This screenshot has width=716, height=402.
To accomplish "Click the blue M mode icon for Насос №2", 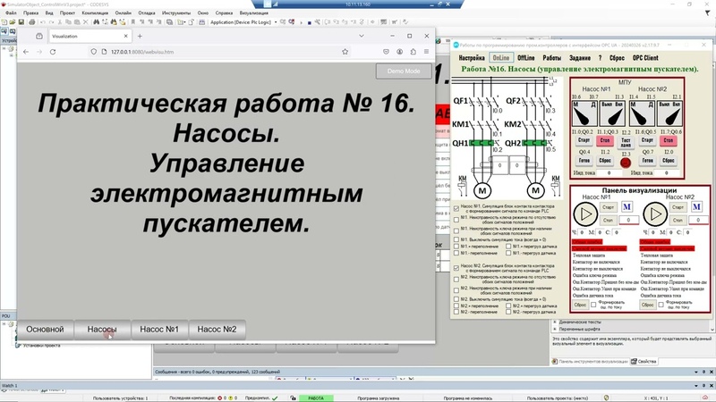I will point(696,207).
